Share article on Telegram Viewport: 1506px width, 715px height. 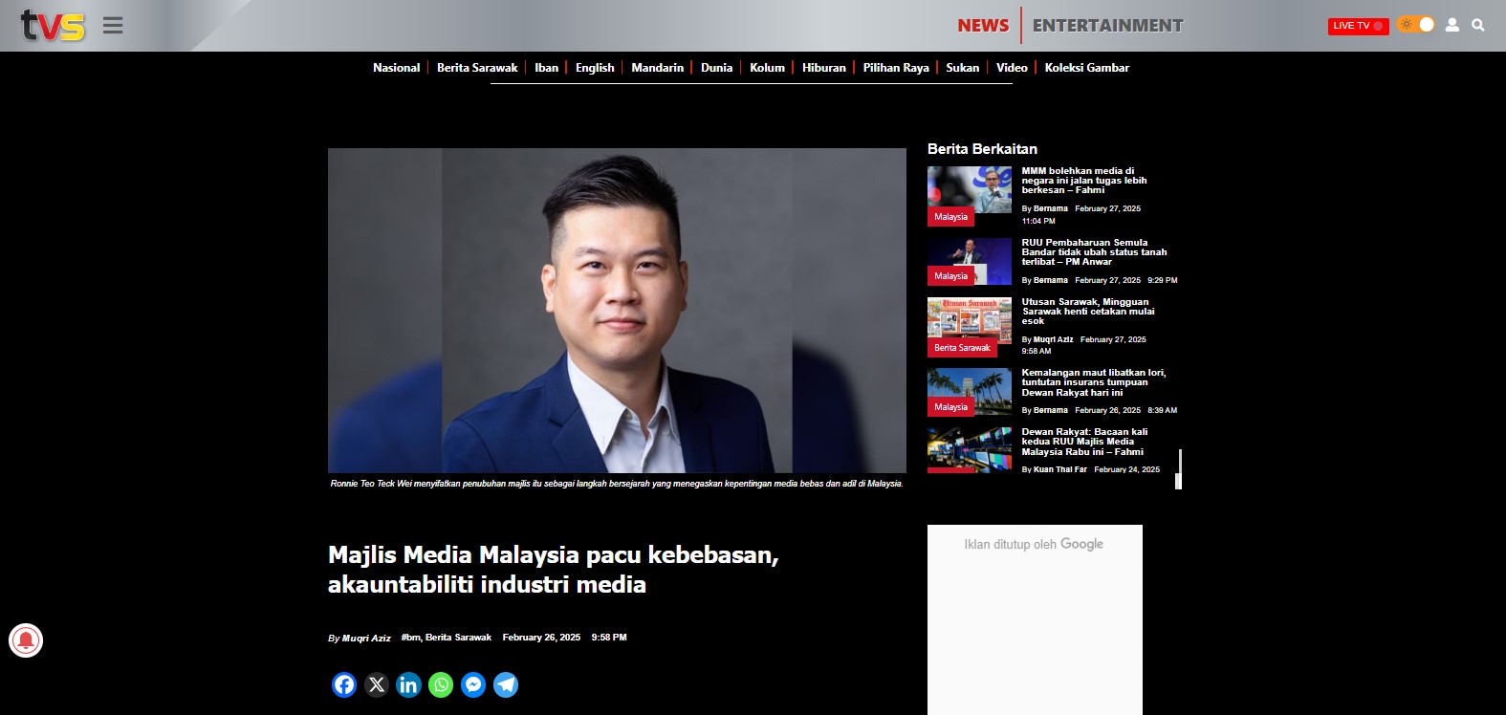(506, 684)
